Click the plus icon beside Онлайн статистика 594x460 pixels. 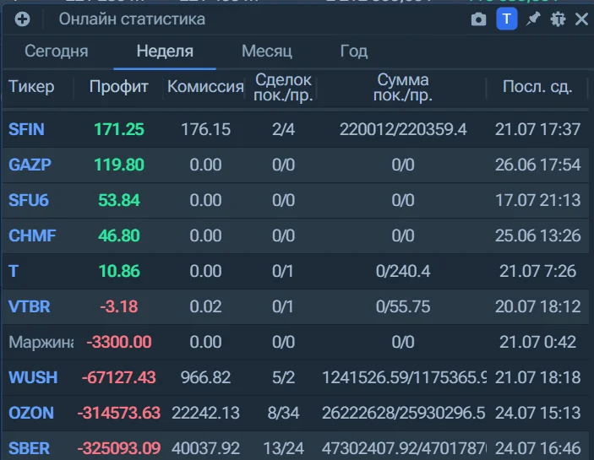(x=22, y=19)
